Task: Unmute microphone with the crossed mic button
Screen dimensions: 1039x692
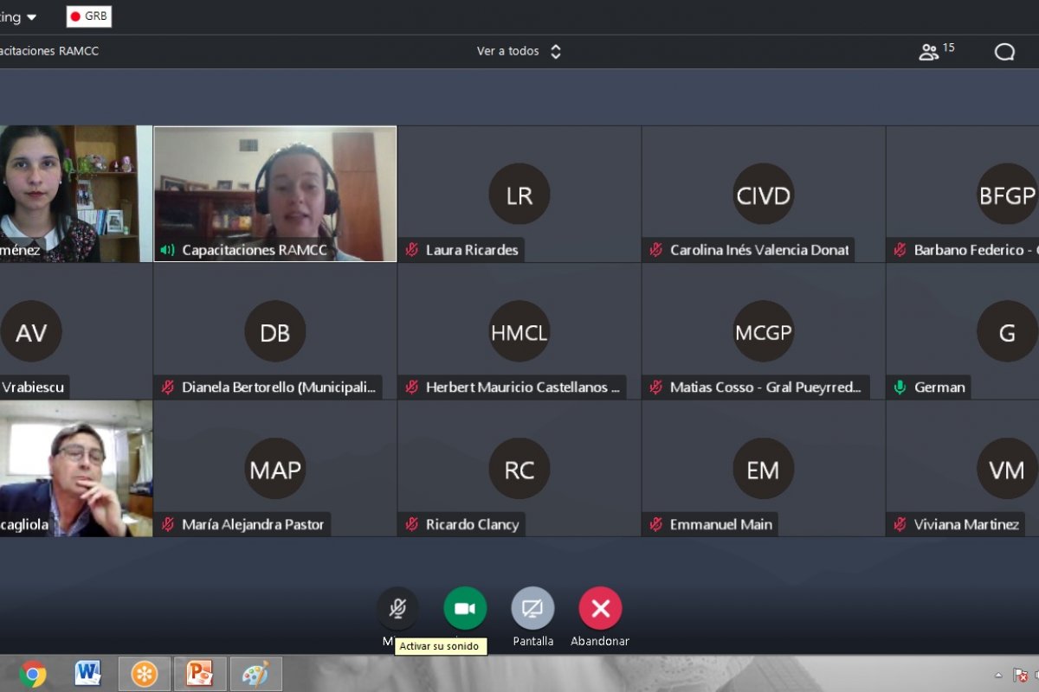Action: [397, 608]
